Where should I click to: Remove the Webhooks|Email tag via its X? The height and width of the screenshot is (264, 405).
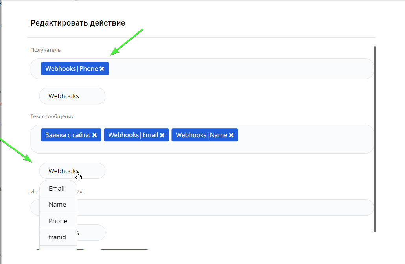click(x=162, y=135)
